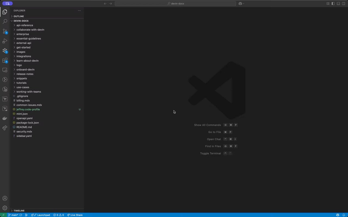Open Launchpad from the status bar
This screenshot has height=217, width=348.
click(41, 215)
